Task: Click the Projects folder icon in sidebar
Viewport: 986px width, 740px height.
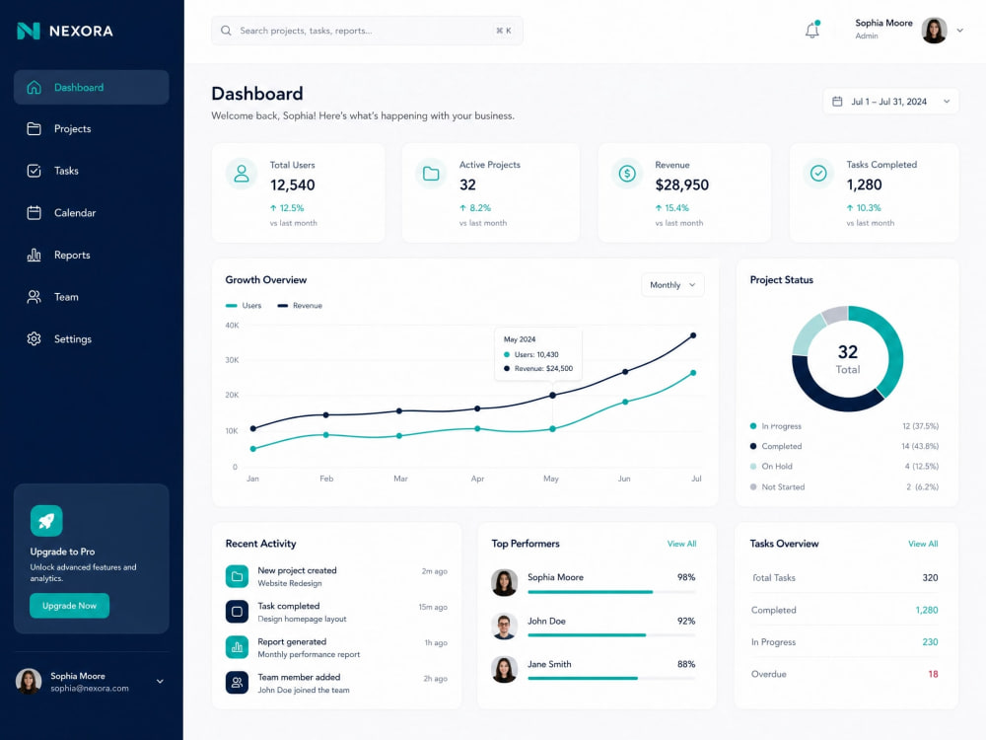Action: coord(34,129)
